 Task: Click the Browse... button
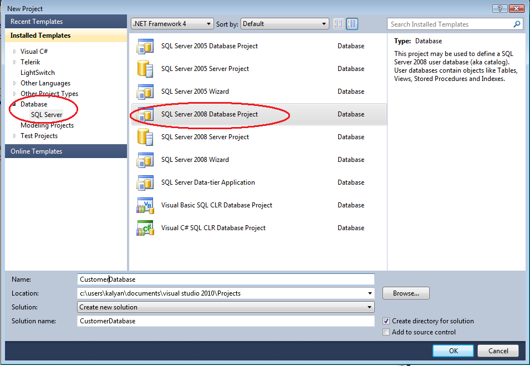coord(406,293)
